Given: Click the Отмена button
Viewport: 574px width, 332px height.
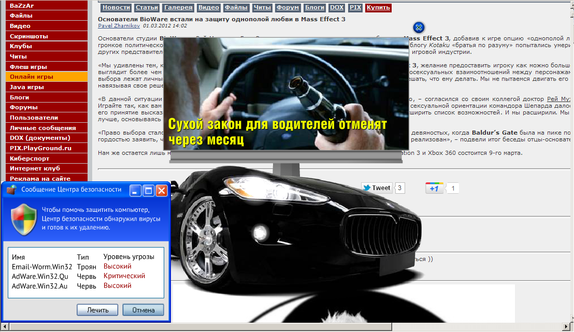Looking at the screenshot, I should pos(143,310).
